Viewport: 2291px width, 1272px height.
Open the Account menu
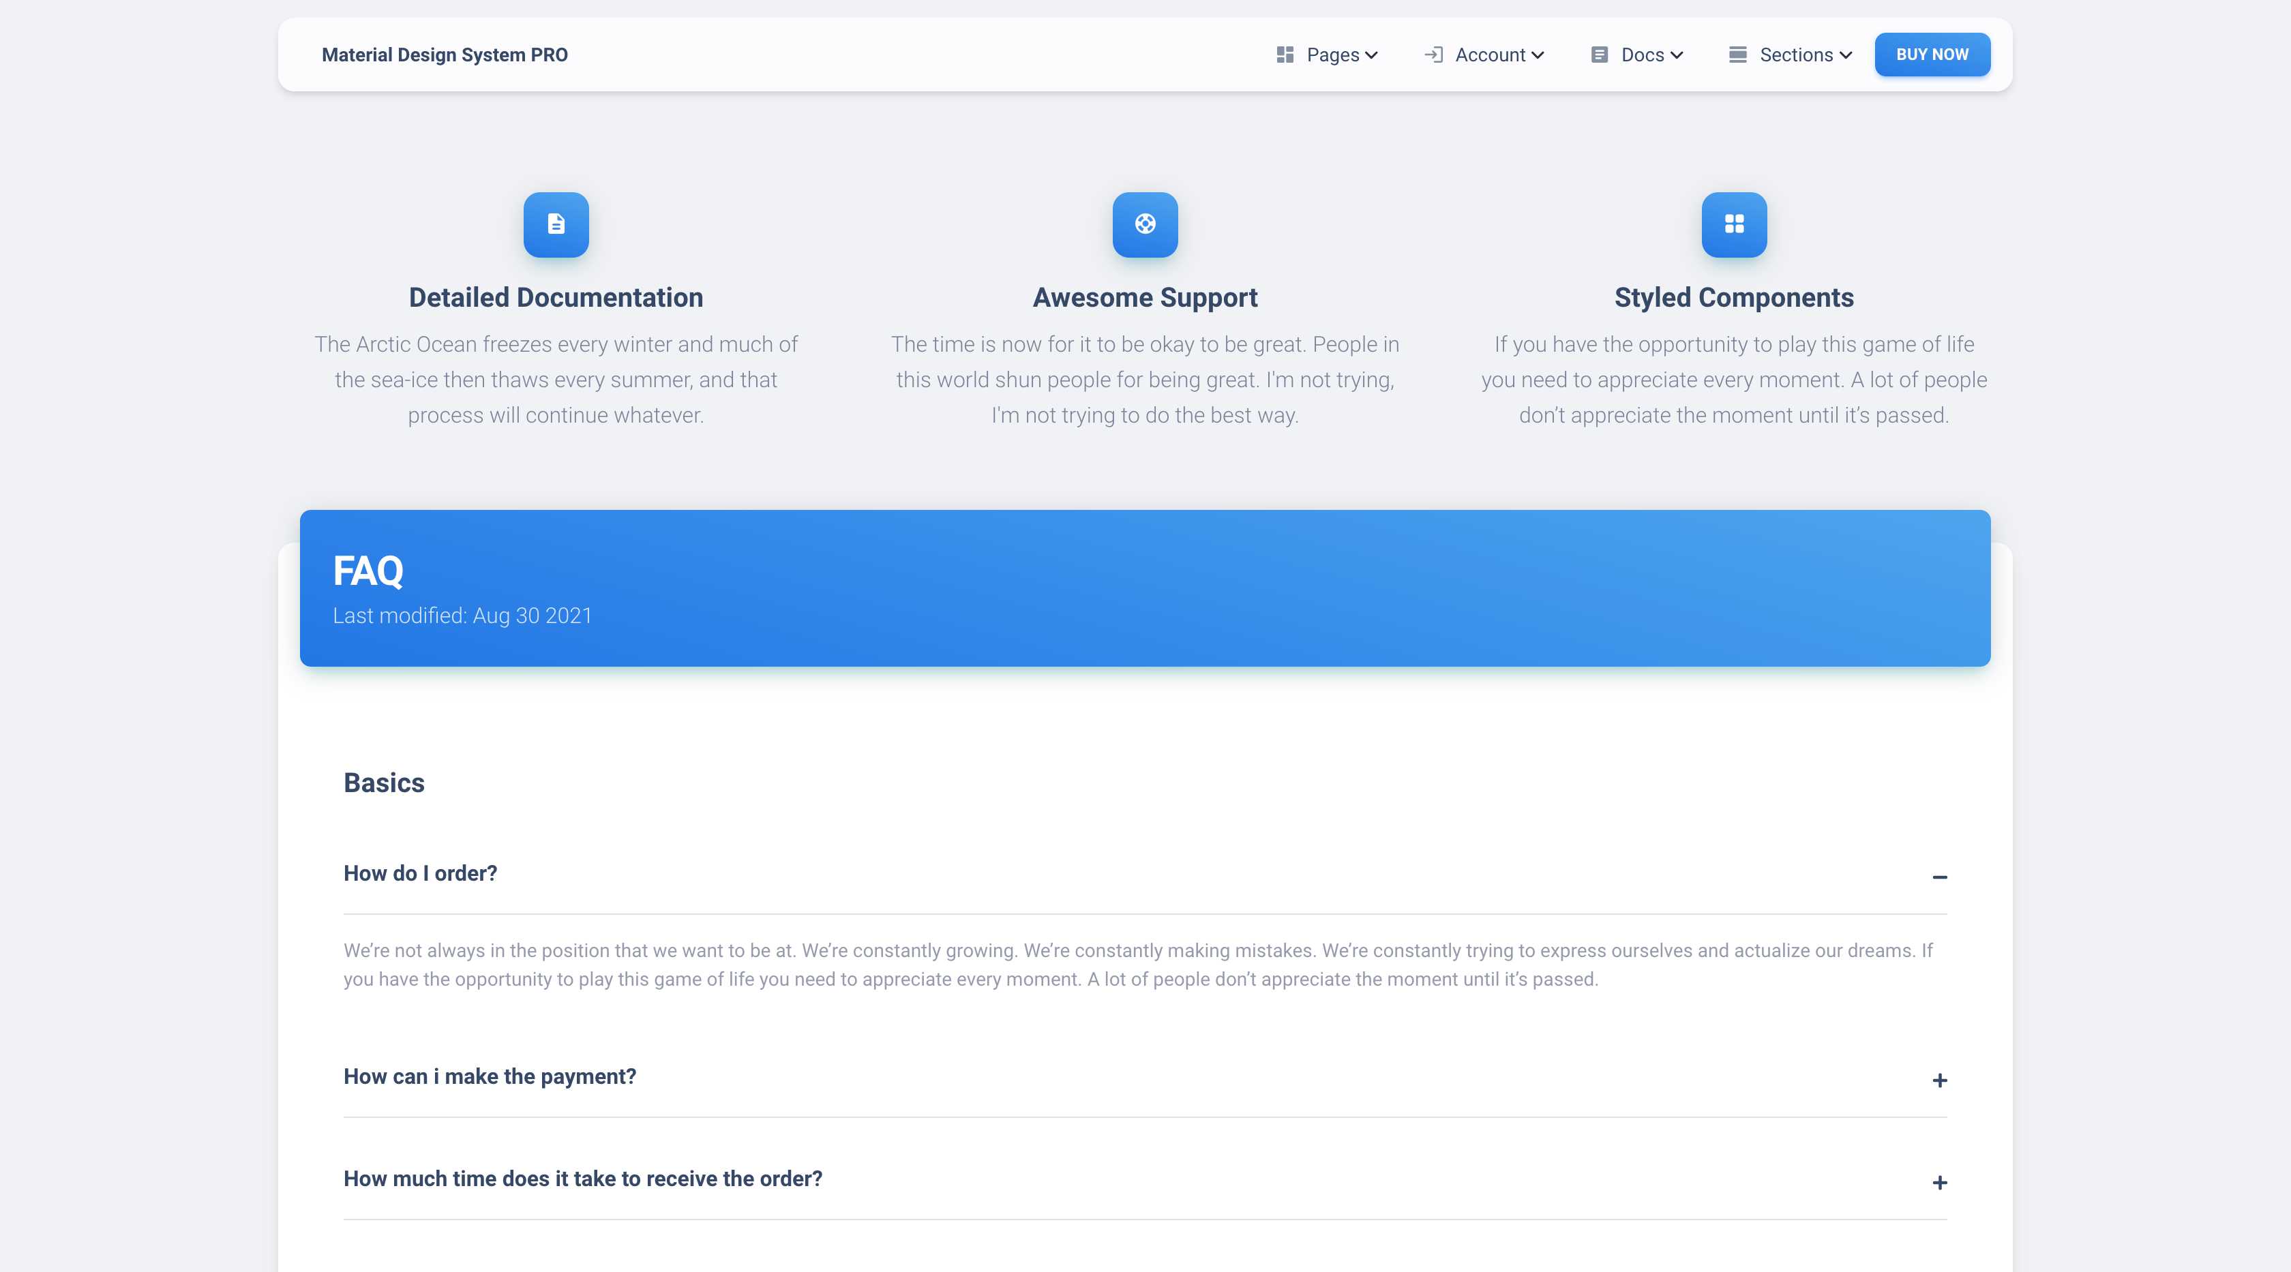[1491, 55]
